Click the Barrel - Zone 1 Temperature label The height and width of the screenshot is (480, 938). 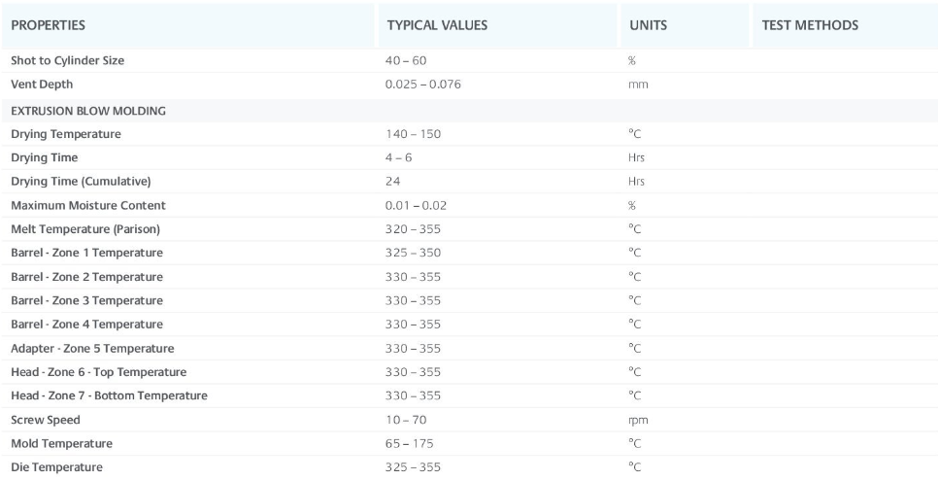point(86,253)
